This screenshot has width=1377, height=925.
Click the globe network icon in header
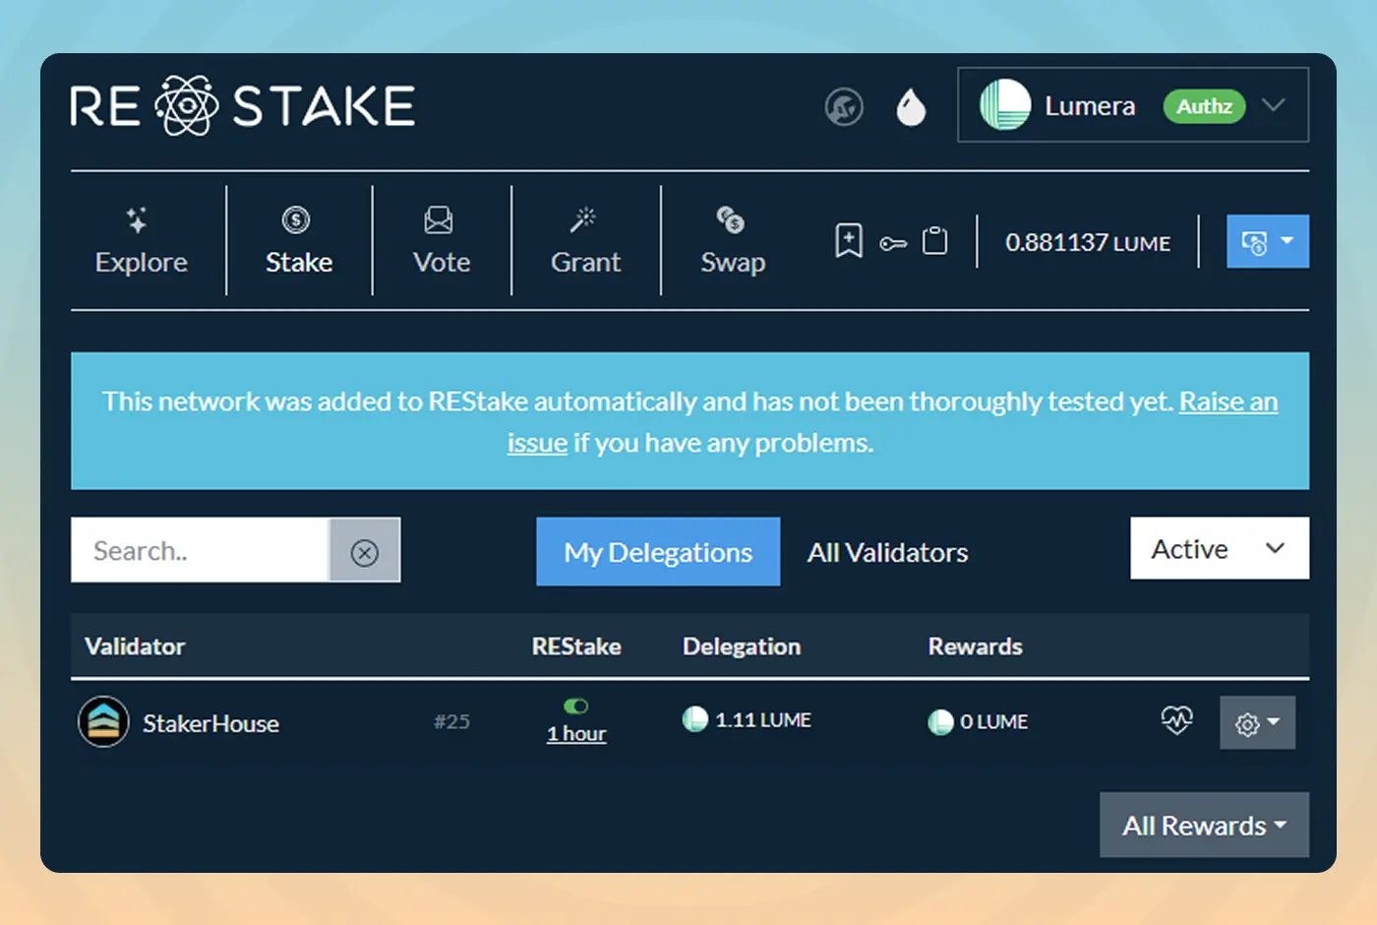point(843,106)
